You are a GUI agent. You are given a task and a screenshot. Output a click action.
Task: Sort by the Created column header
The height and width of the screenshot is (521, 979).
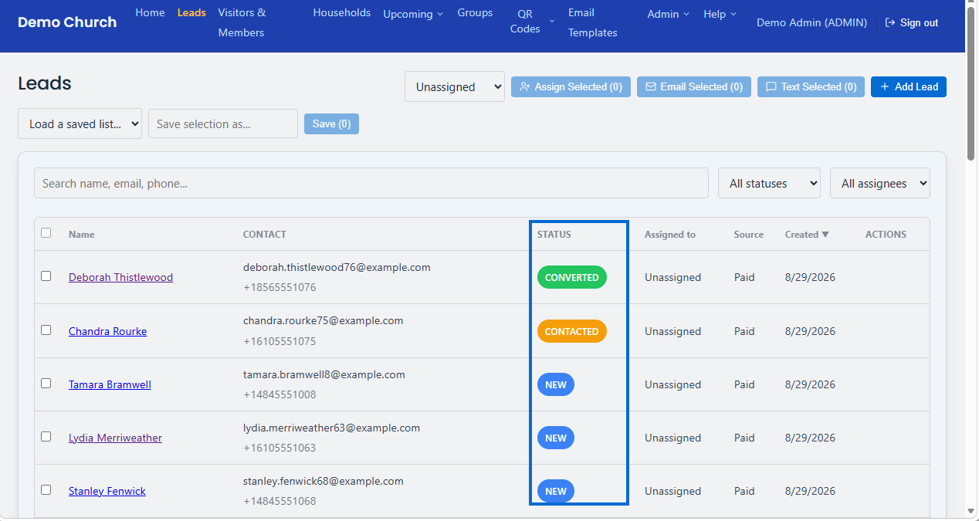(x=807, y=235)
